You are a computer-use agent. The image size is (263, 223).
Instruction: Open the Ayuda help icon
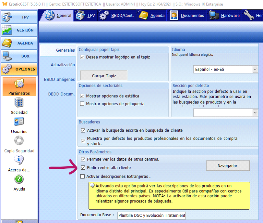point(19,179)
